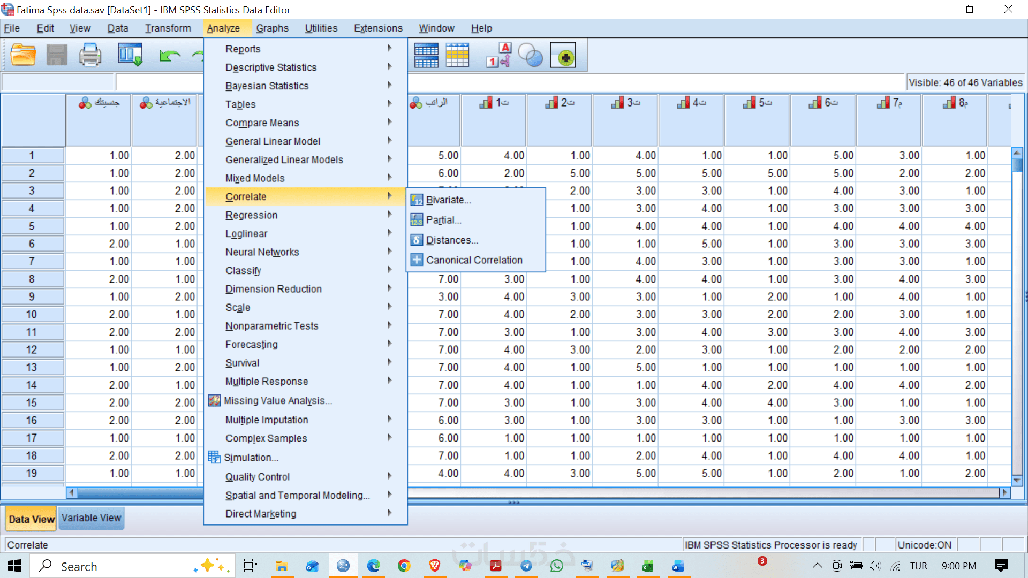This screenshot has width=1028, height=578.
Task: Expand the Regression submenu
Action: click(252, 215)
